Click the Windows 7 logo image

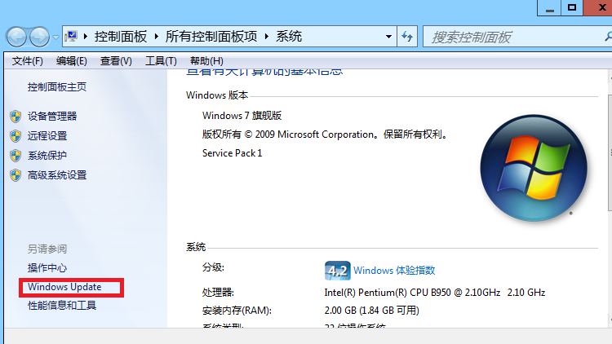534,168
